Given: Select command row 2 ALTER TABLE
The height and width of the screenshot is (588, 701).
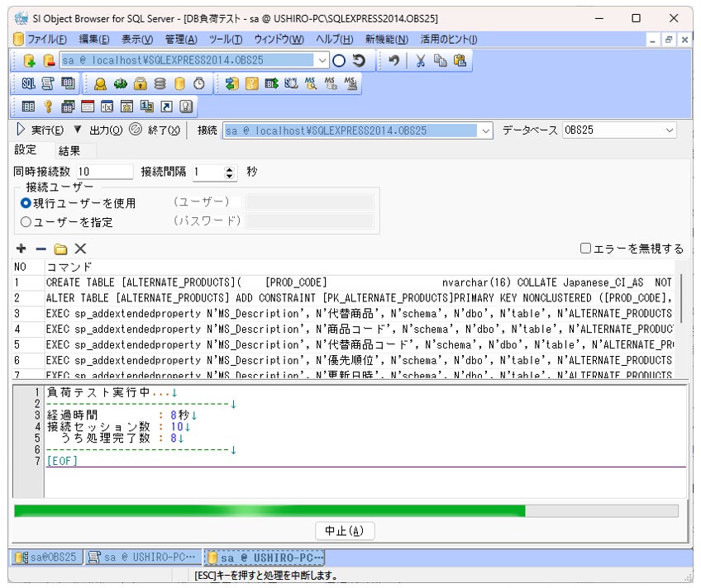Looking at the screenshot, I should (344, 298).
